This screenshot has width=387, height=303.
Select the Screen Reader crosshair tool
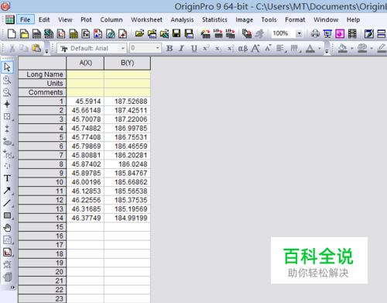tap(7, 105)
